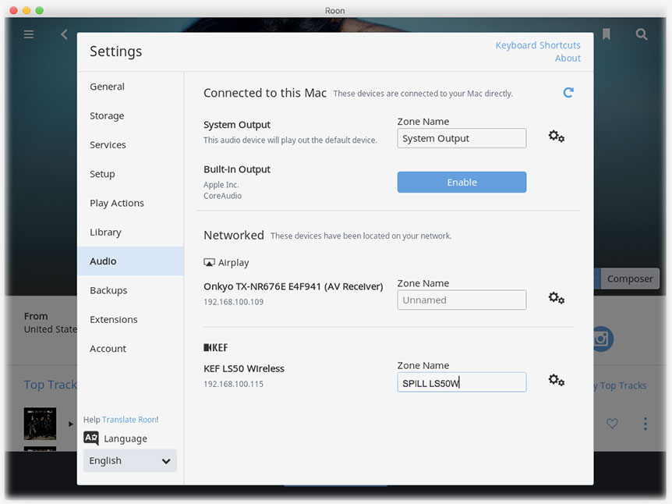Click the 192.168.100.115 IP address
Screen dimensions: 672x504
pyautogui.click(x=234, y=384)
